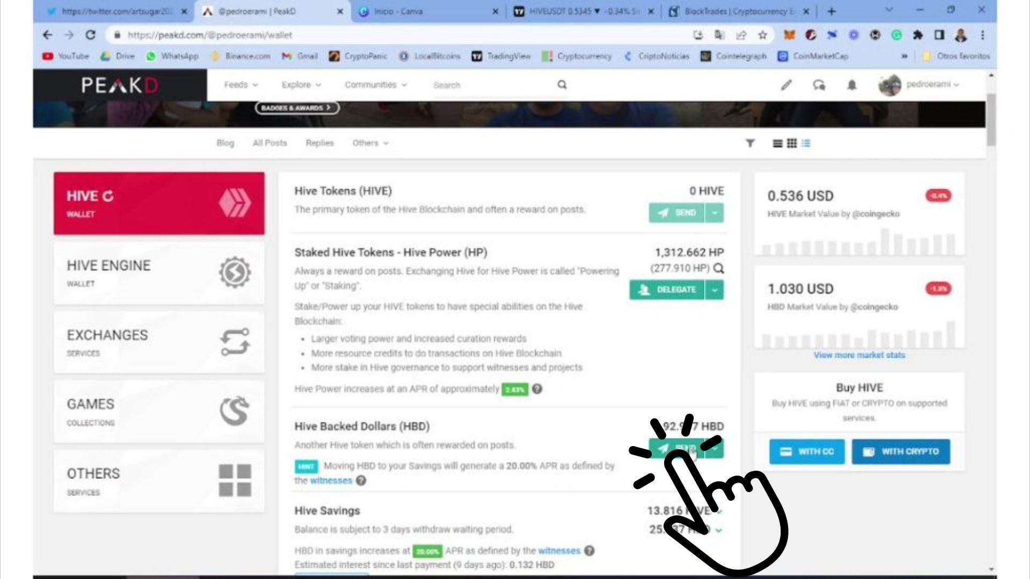Reload the page with refresh icon
Viewport: 1030px width, 579px height.
click(91, 35)
